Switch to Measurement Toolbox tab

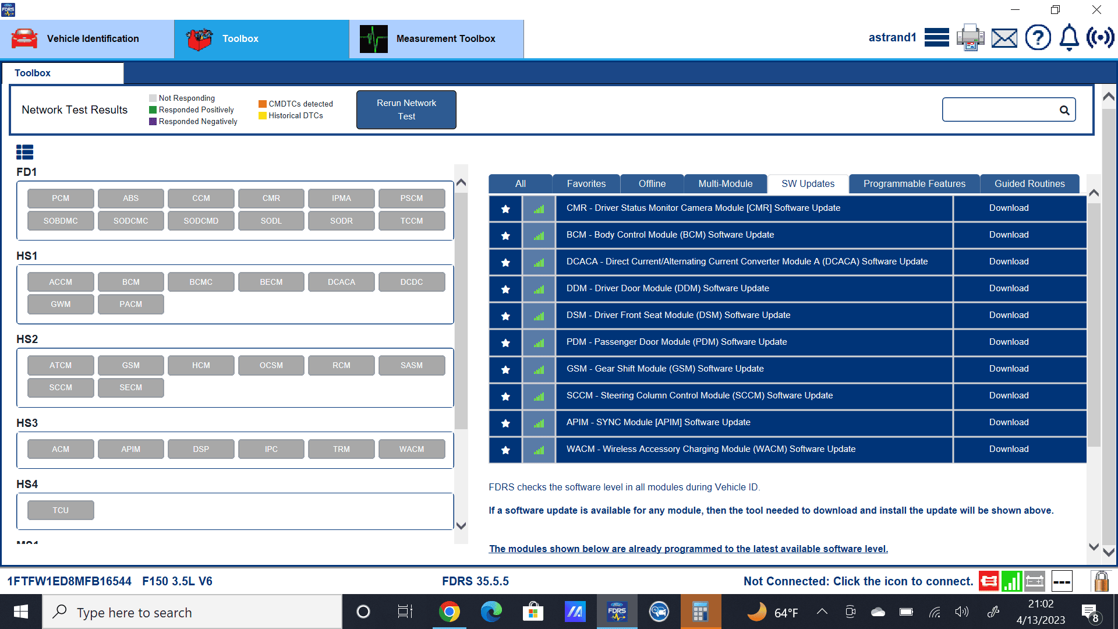[437, 39]
